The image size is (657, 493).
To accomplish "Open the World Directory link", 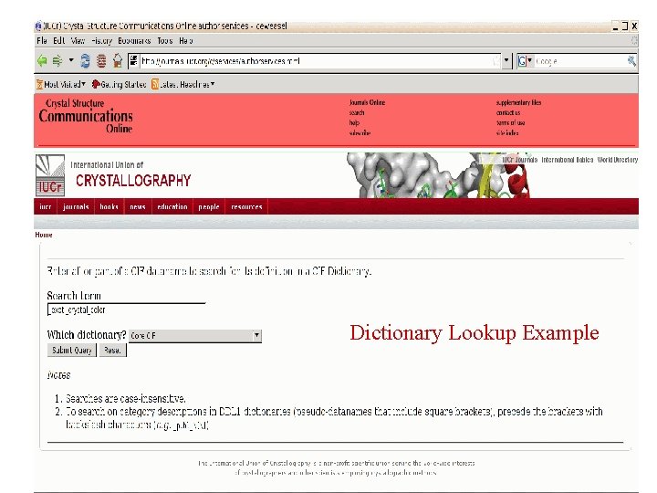I will point(618,160).
